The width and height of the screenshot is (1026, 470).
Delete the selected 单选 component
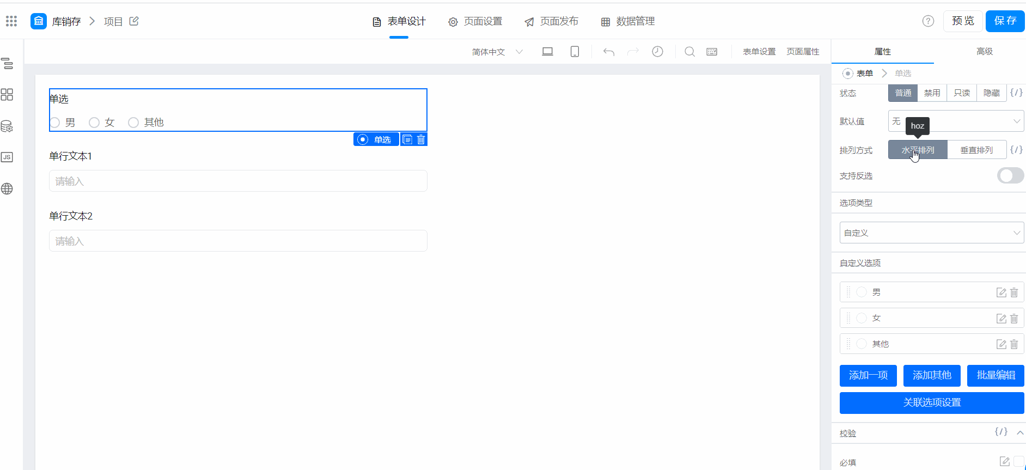pos(421,140)
